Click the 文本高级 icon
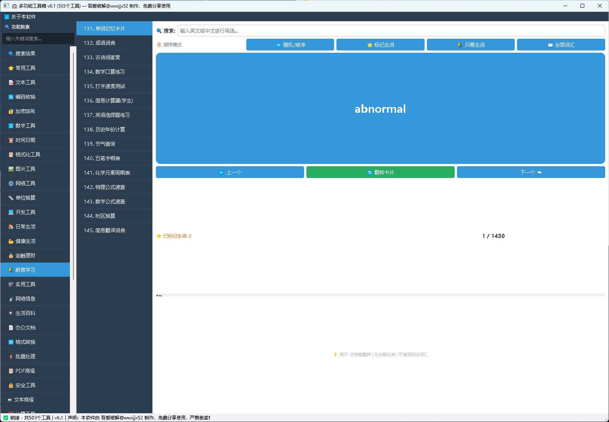This screenshot has height=422, width=609. tap(10, 400)
